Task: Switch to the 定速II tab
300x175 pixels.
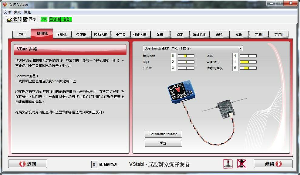Action: [x=278, y=35]
